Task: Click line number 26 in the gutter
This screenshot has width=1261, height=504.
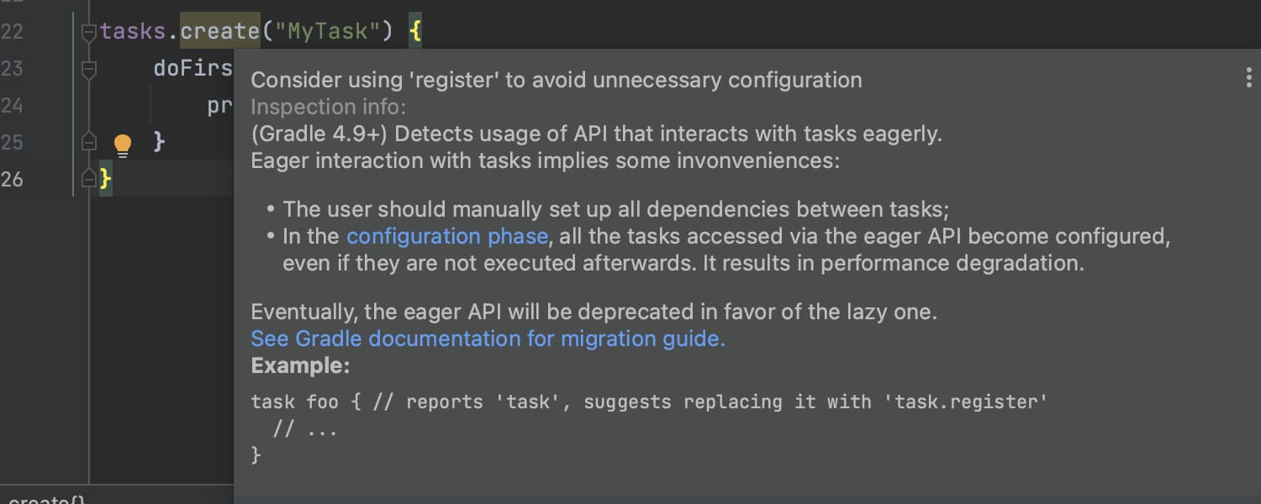Action: 12,178
